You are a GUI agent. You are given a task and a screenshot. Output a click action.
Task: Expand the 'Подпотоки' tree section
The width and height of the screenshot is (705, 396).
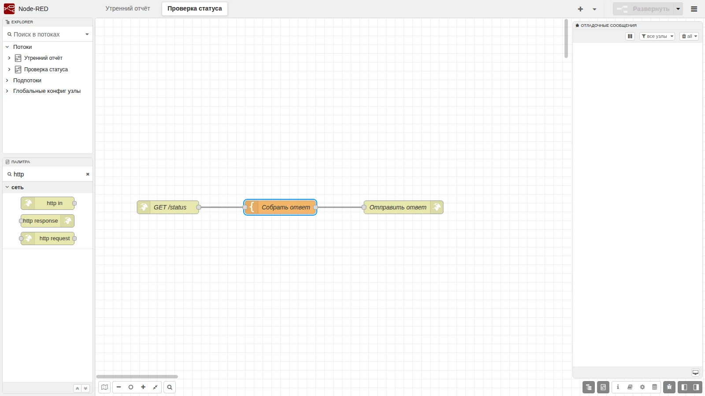point(7,81)
